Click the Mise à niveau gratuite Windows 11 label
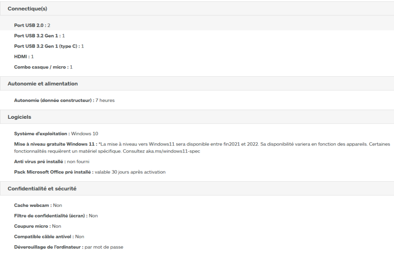The image size is (394, 256). [56, 144]
